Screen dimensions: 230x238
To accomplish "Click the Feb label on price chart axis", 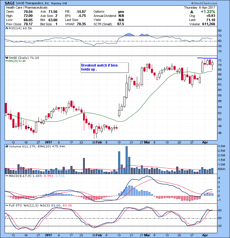I will (99, 143).
